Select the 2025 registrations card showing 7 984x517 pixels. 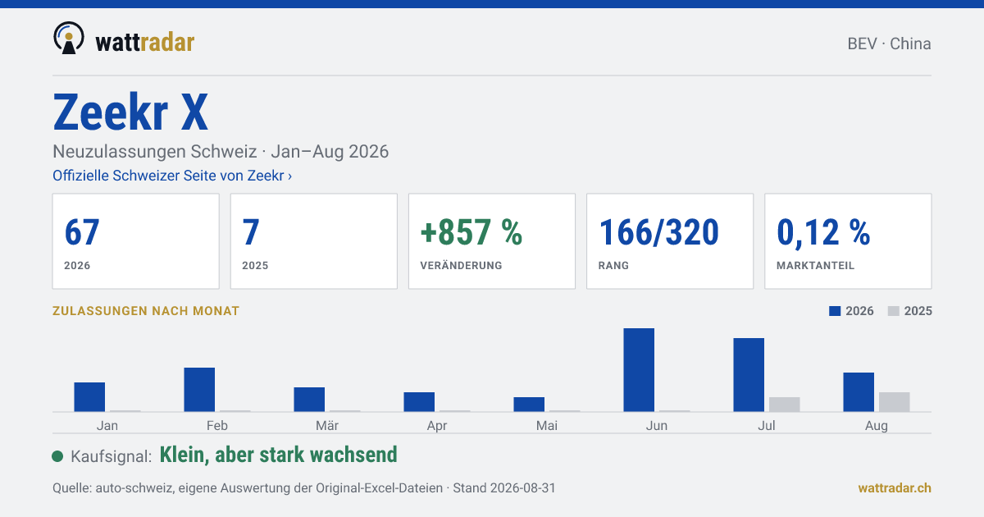[314, 241]
